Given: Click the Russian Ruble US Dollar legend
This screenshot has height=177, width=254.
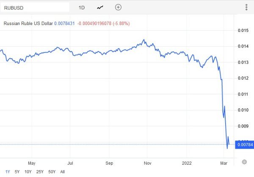Looking at the screenshot, I should tap(28, 23).
